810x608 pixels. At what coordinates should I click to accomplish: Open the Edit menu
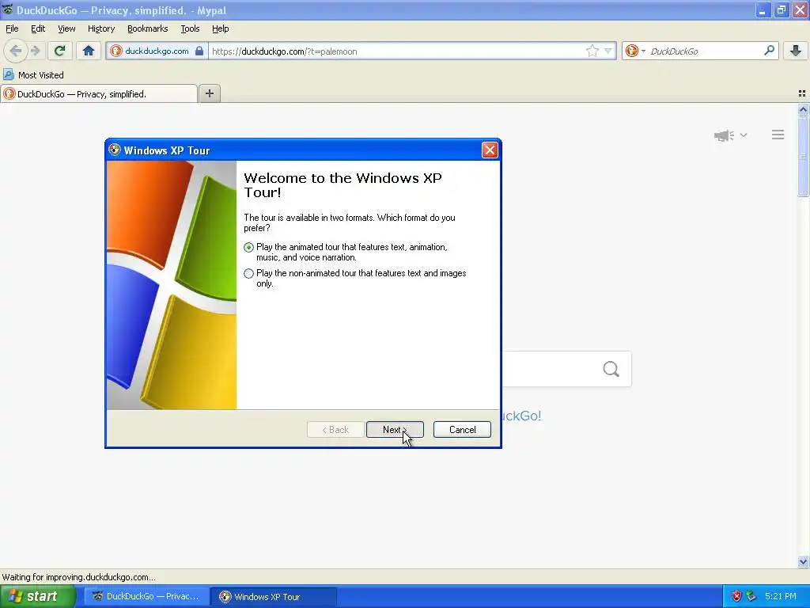38,28
